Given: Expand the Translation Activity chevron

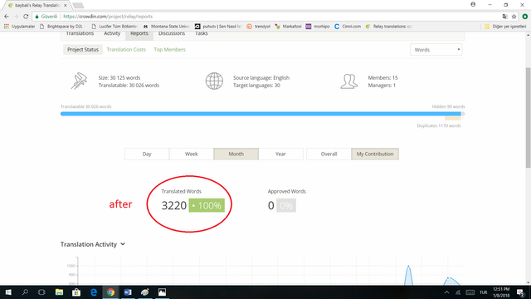Looking at the screenshot, I should click(x=123, y=244).
